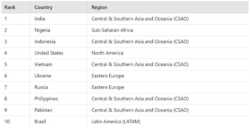Select Ukraine's Eastern Europe region cell
Image resolution: width=250 pixels, height=128 pixels.
pos(168,76)
